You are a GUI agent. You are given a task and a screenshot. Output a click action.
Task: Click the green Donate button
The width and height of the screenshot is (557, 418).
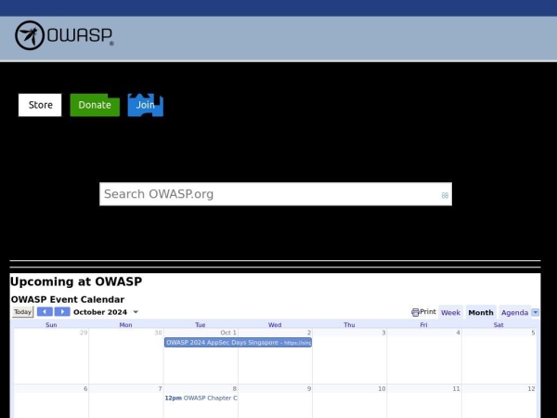(x=95, y=105)
